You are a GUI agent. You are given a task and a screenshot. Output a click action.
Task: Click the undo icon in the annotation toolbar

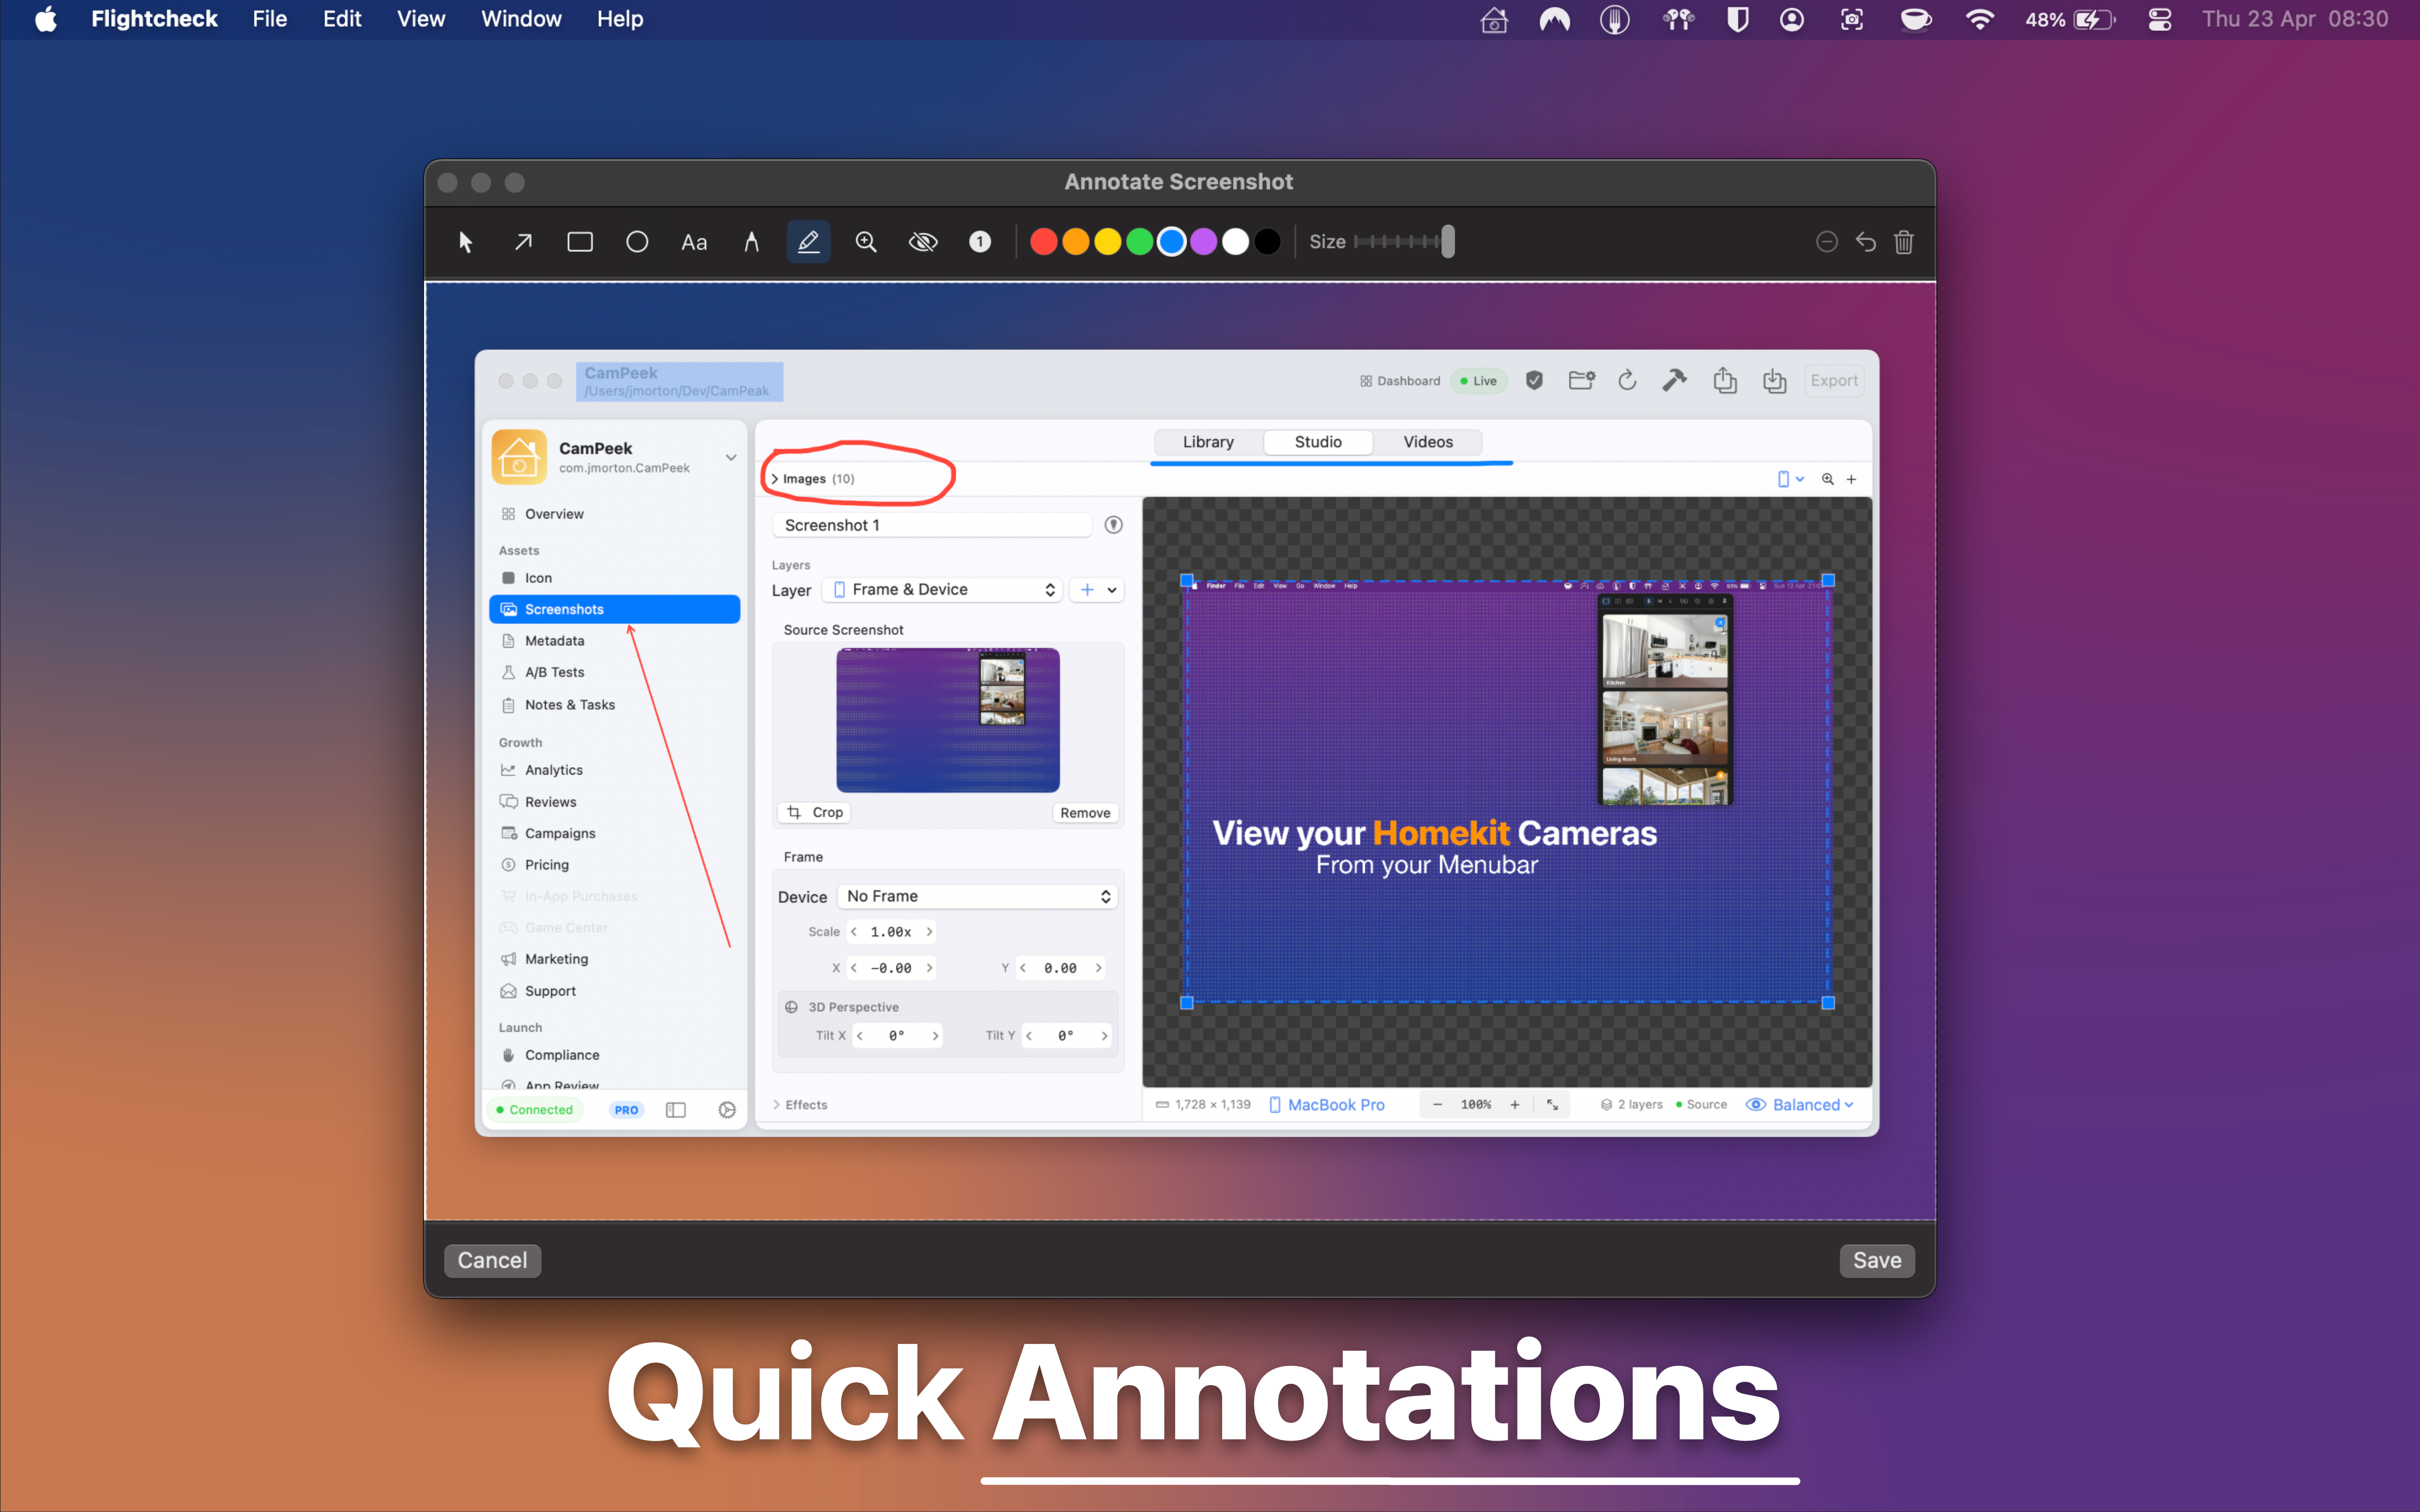tap(1866, 242)
